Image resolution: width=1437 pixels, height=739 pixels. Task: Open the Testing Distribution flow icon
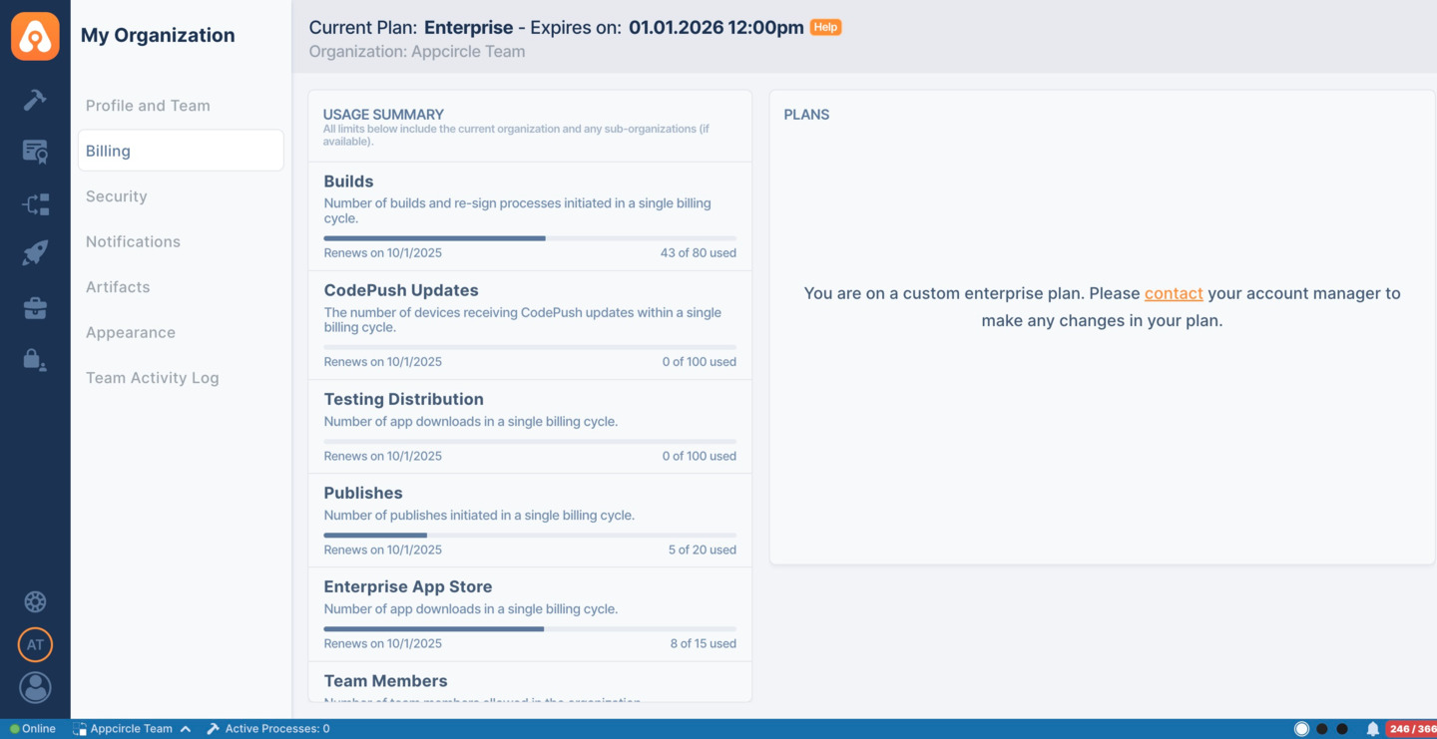35,204
